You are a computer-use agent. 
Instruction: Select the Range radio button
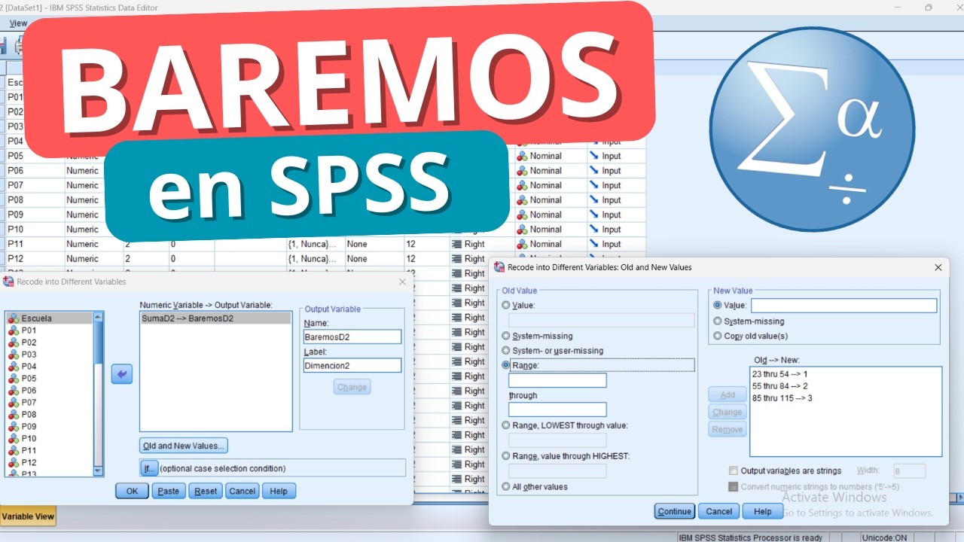[x=506, y=365]
